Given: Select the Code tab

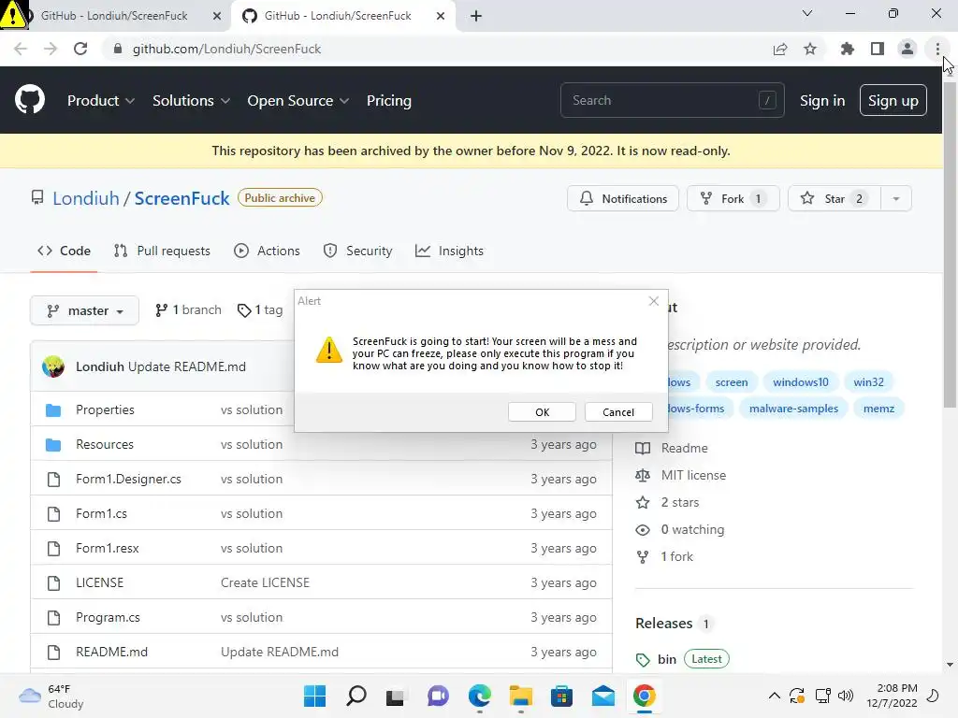Looking at the screenshot, I should point(64,251).
